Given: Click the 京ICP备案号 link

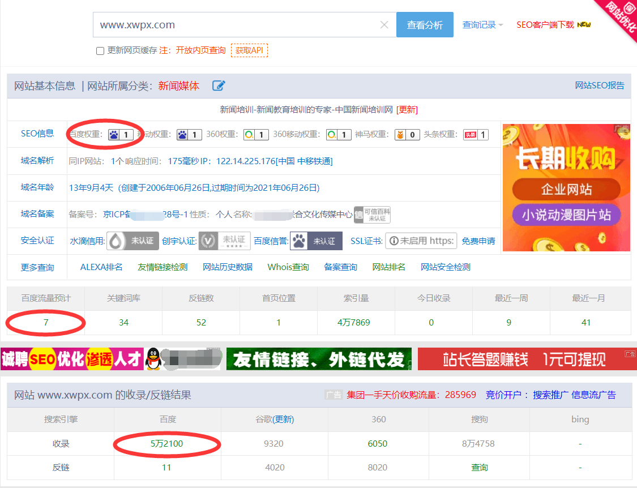Looking at the screenshot, I should (x=146, y=214).
